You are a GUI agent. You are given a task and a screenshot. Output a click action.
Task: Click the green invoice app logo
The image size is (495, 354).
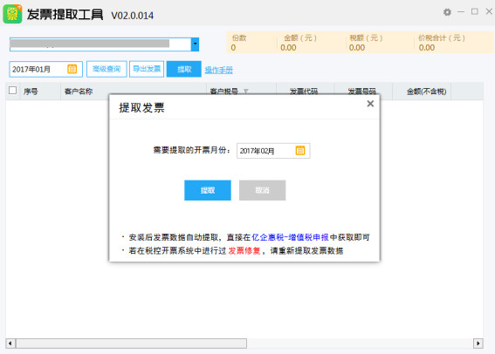coord(12,14)
